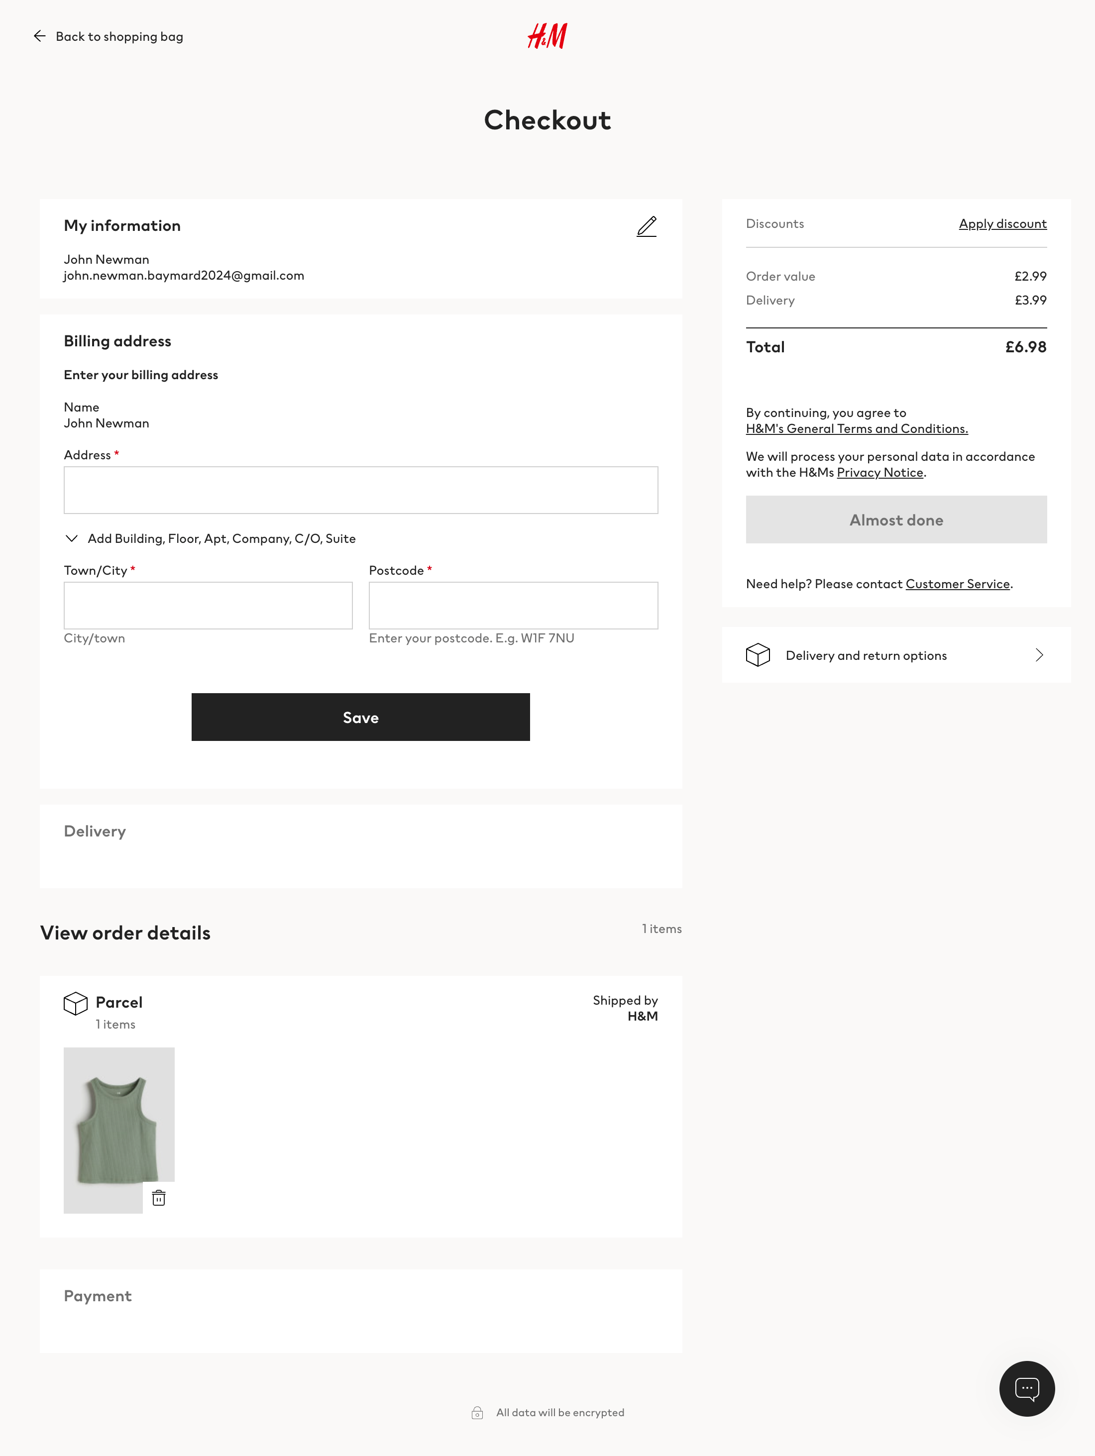1095x1456 pixels.
Task: Click the parcel box icon in order details
Action: tap(76, 1003)
